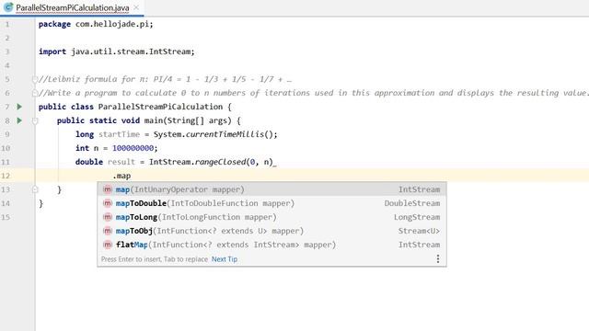Close the ParallelStreamPiCalculation.java tab
This screenshot has width=589, height=331.
pyautogui.click(x=136, y=7)
